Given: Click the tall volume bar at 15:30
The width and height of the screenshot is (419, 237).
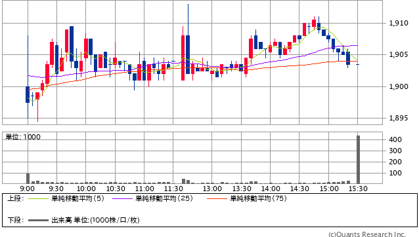Looking at the screenshot, I should pyautogui.click(x=358, y=160).
